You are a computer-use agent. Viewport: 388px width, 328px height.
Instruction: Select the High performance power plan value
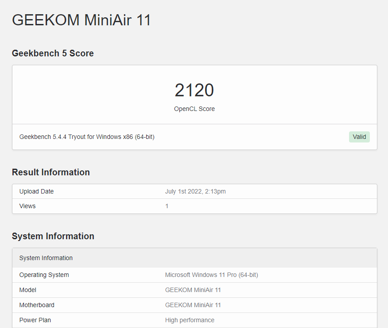[x=190, y=320]
